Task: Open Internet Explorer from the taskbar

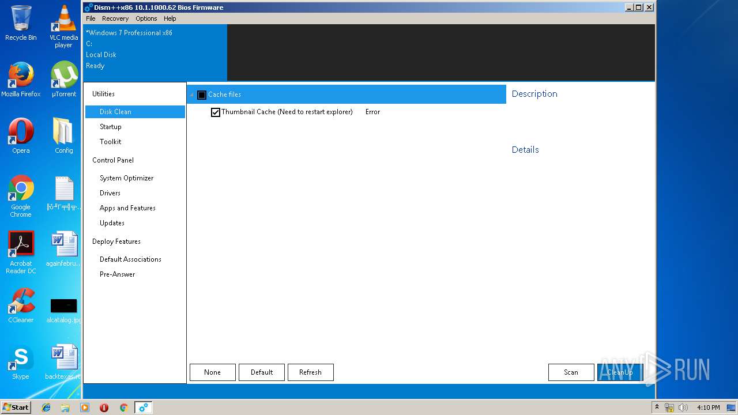Action: [46, 408]
